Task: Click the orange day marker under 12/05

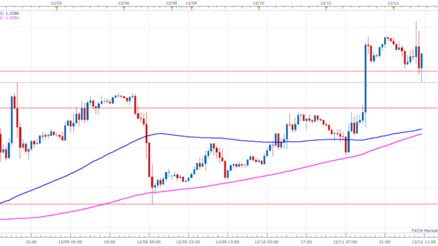Action: pyautogui.click(x=56, y=9)
